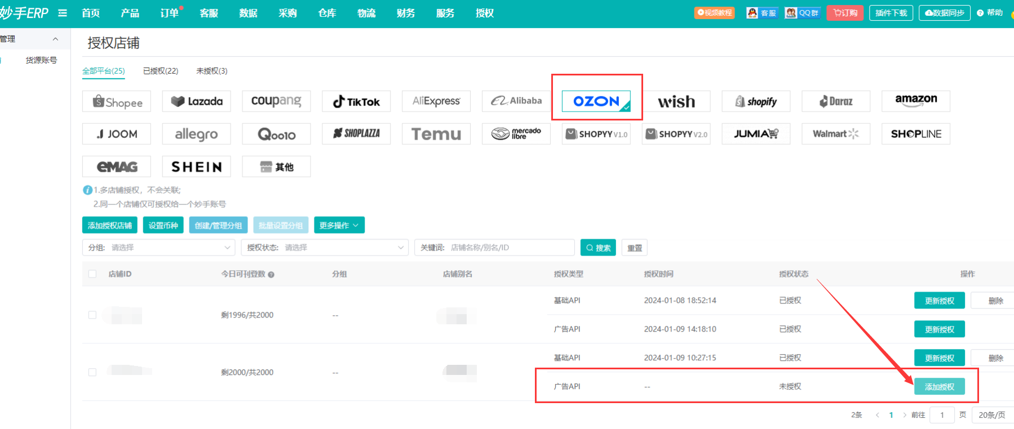Image resolution: width=1014 pixels, height=429 pixels.
Task: Select the OZON platform logo
Action: (596, 101)
